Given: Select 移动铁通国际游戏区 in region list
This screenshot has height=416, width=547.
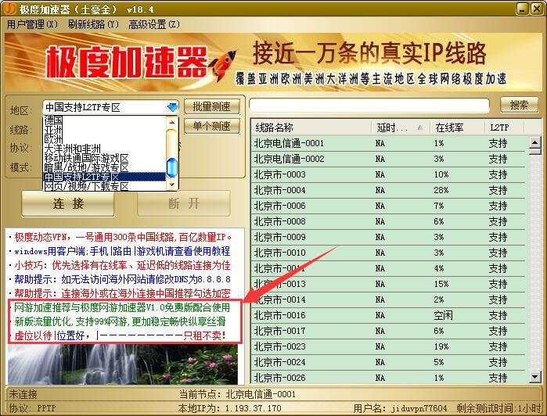Looking at the screenshot, I should pyautogui.click(x=104, y=158).
